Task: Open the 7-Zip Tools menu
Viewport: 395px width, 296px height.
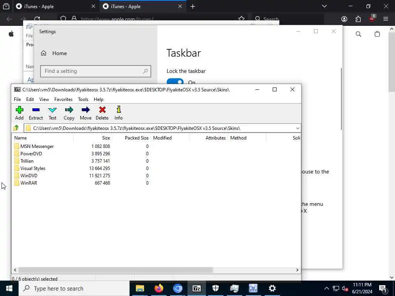Action: point(83,99)
